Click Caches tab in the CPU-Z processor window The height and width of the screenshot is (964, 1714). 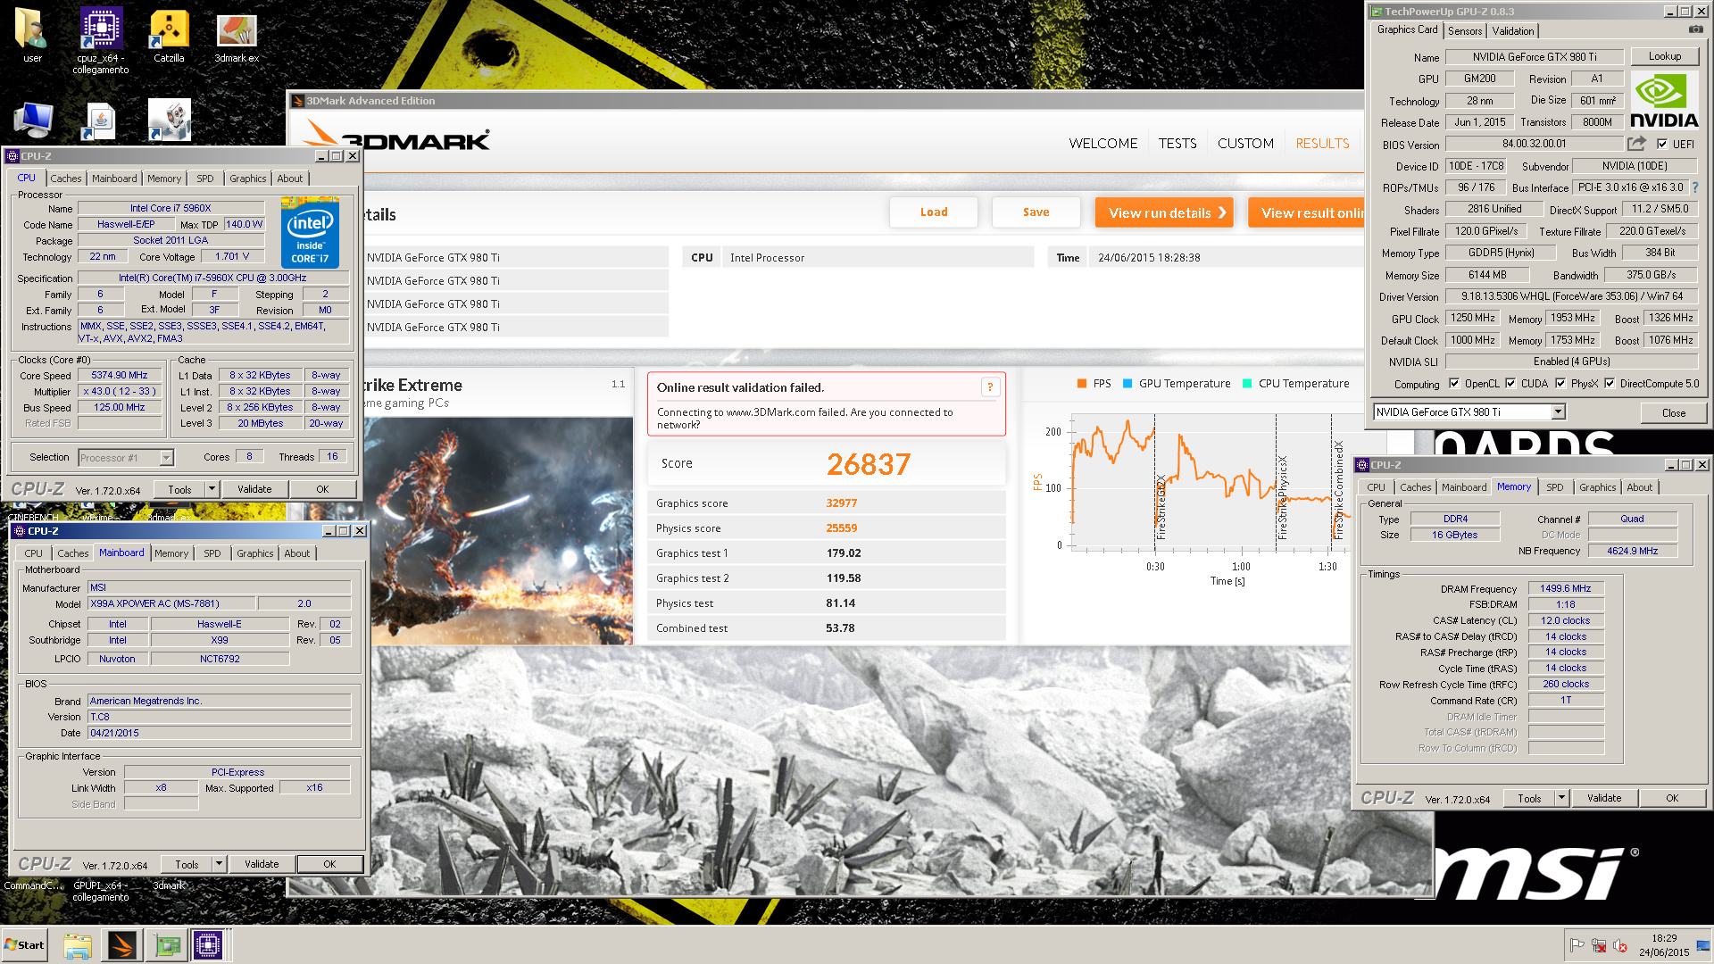[x=65, y=179]
